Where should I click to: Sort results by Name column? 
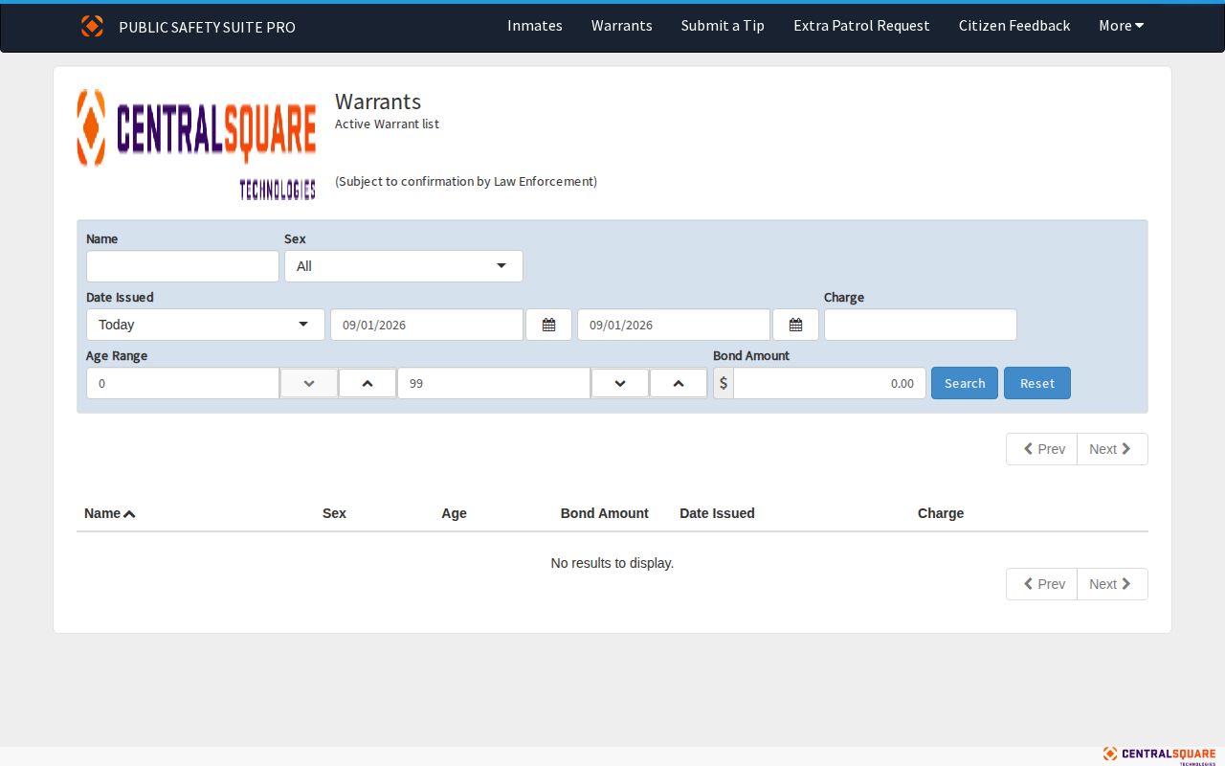coord(110,513)
